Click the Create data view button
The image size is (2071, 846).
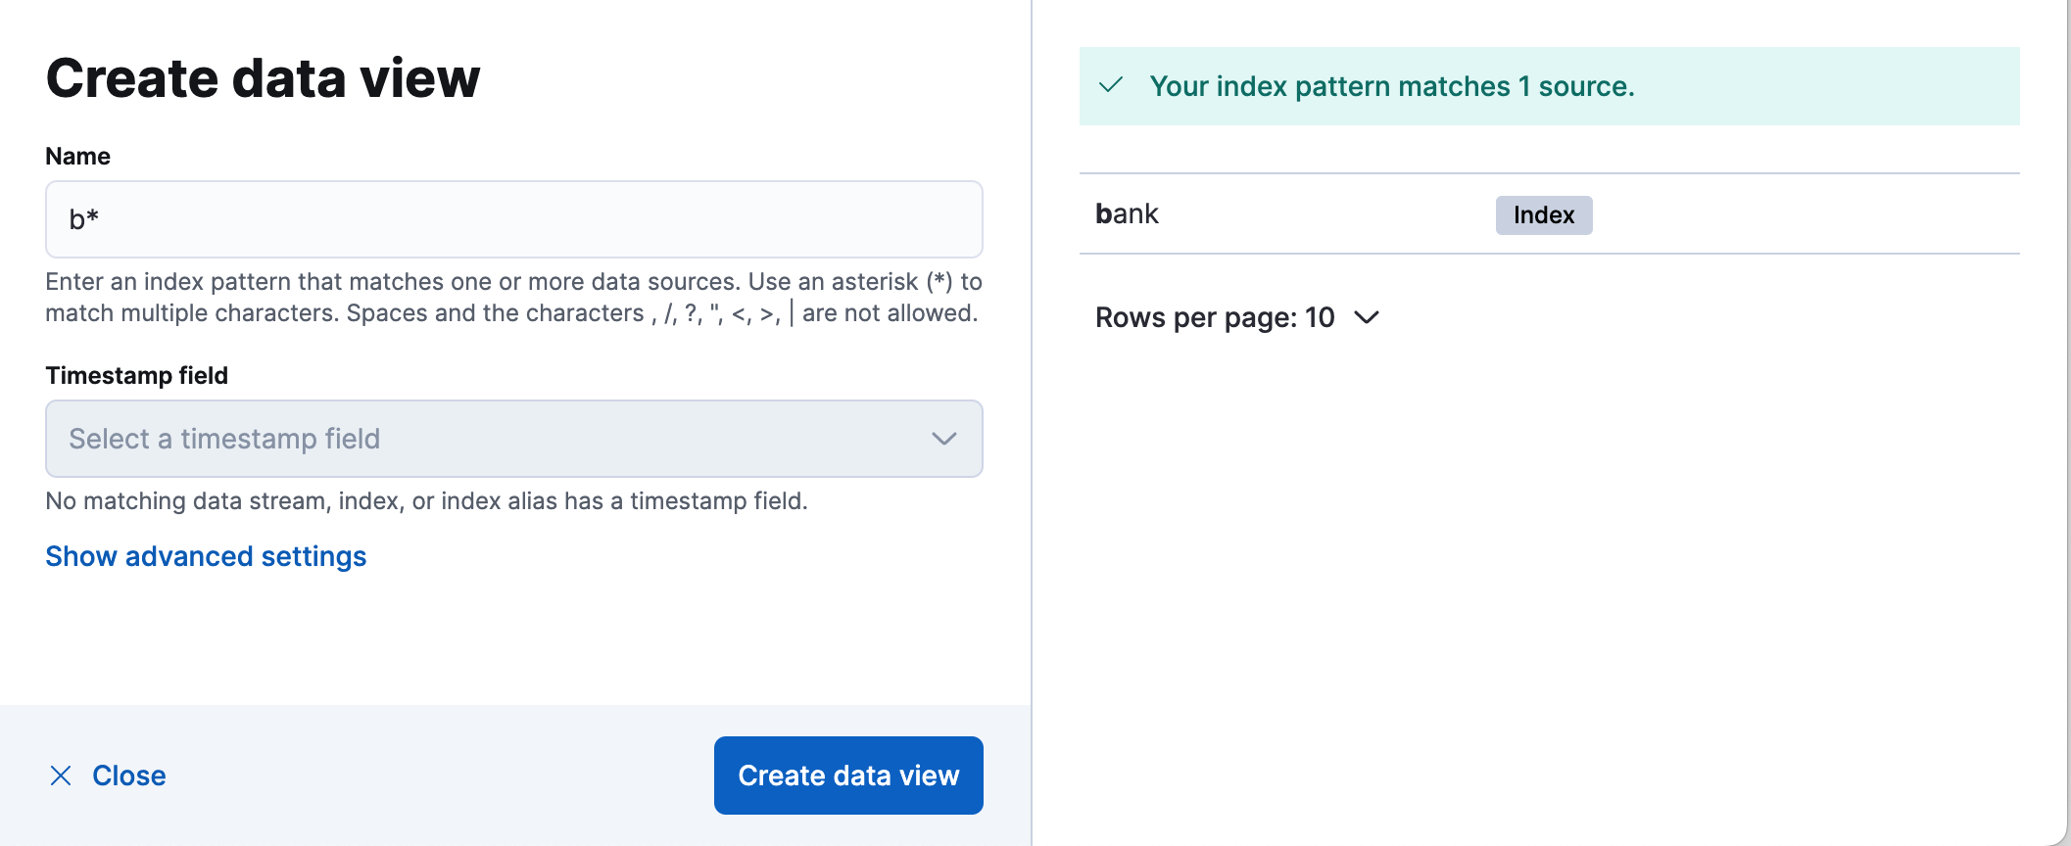click(x=848, y=775)
